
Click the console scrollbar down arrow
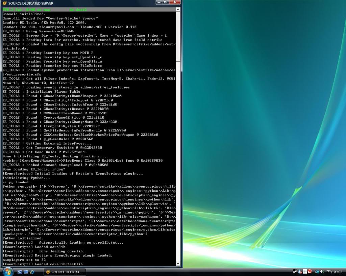tap(178, 264)
